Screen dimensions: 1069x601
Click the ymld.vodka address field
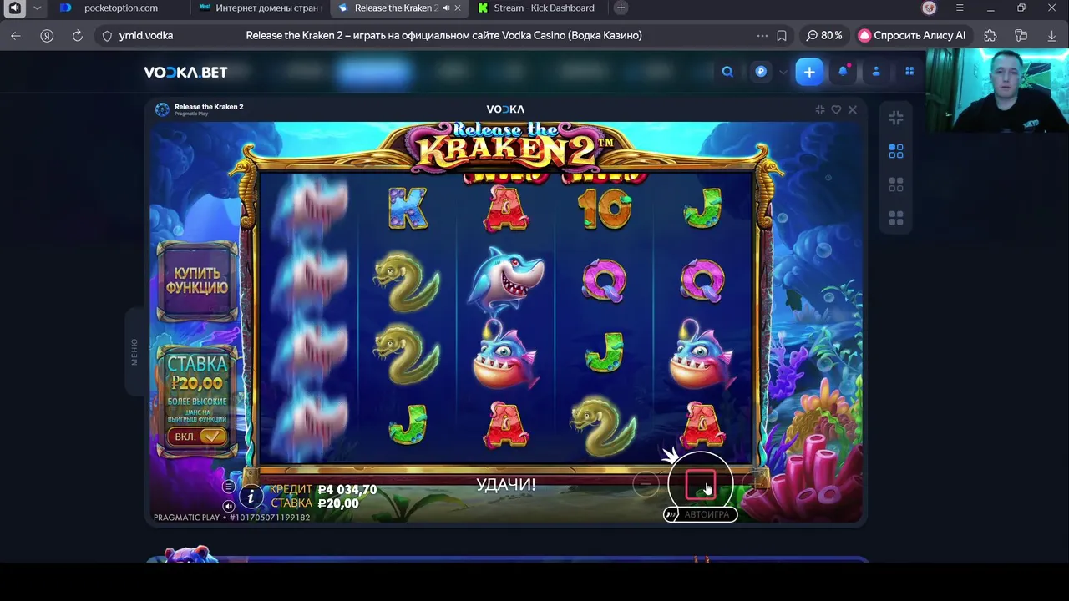tap(145, 36)
